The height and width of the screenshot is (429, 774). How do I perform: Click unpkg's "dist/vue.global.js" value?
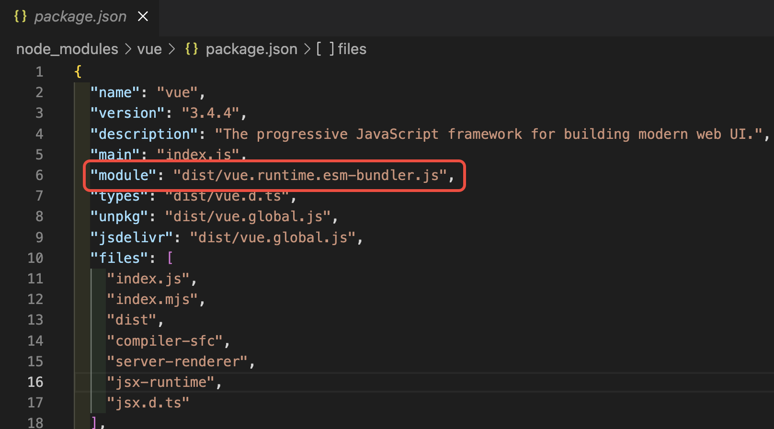(248, 217)
